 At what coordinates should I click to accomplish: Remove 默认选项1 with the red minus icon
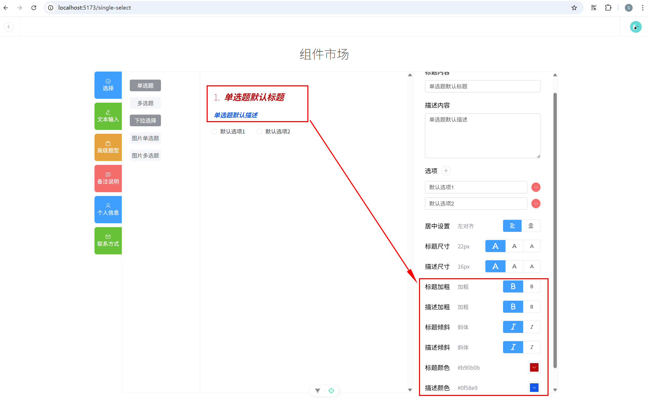[536, 187]
